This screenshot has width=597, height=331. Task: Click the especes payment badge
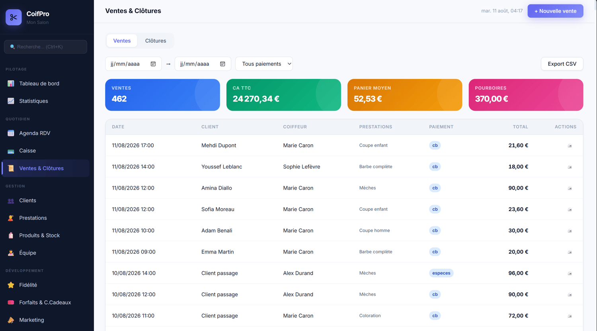pos(441,273)
